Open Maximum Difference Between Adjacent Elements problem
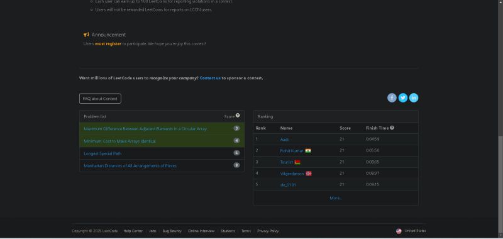Image resolution: width=503 pixels, height=239 pixels. tap(145, 129)
